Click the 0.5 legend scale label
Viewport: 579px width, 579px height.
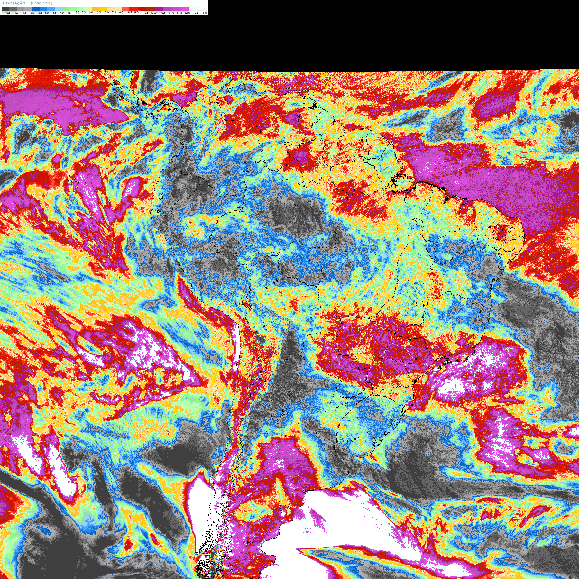point(8,13)
